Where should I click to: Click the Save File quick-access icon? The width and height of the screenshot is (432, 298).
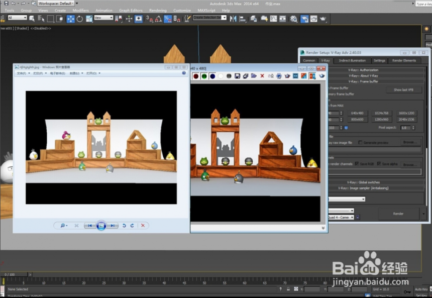click(x=6, y=4)
